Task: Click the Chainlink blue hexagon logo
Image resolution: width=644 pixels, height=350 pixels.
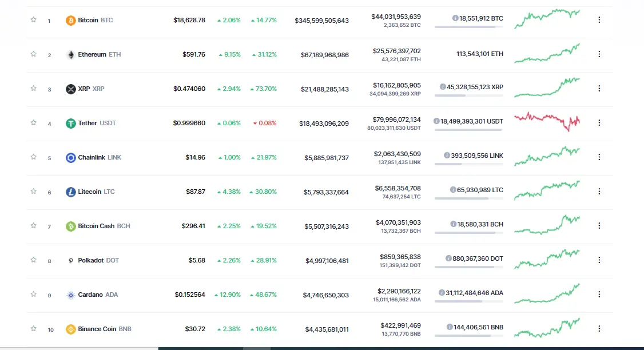Action: point(71,157)
